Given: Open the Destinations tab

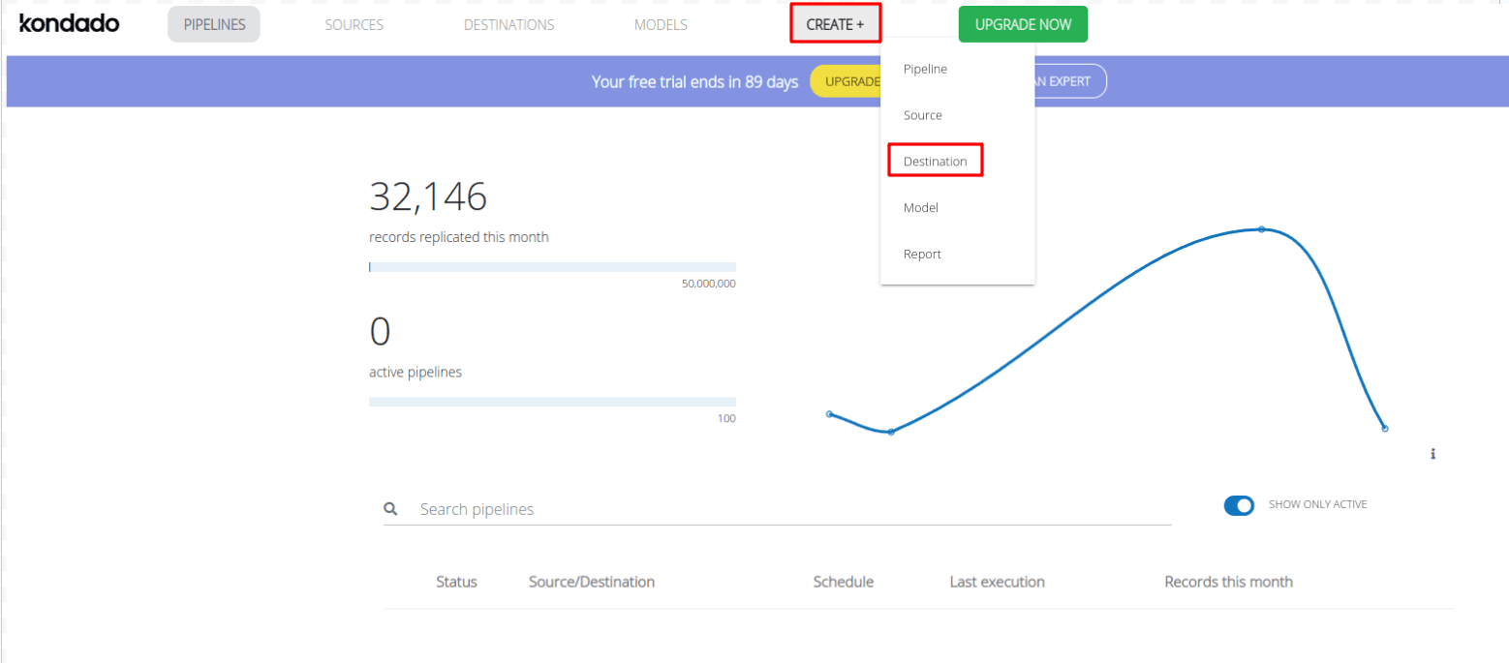Looking at the screenshot, I should pyautogui.click(x=508, y=24).
